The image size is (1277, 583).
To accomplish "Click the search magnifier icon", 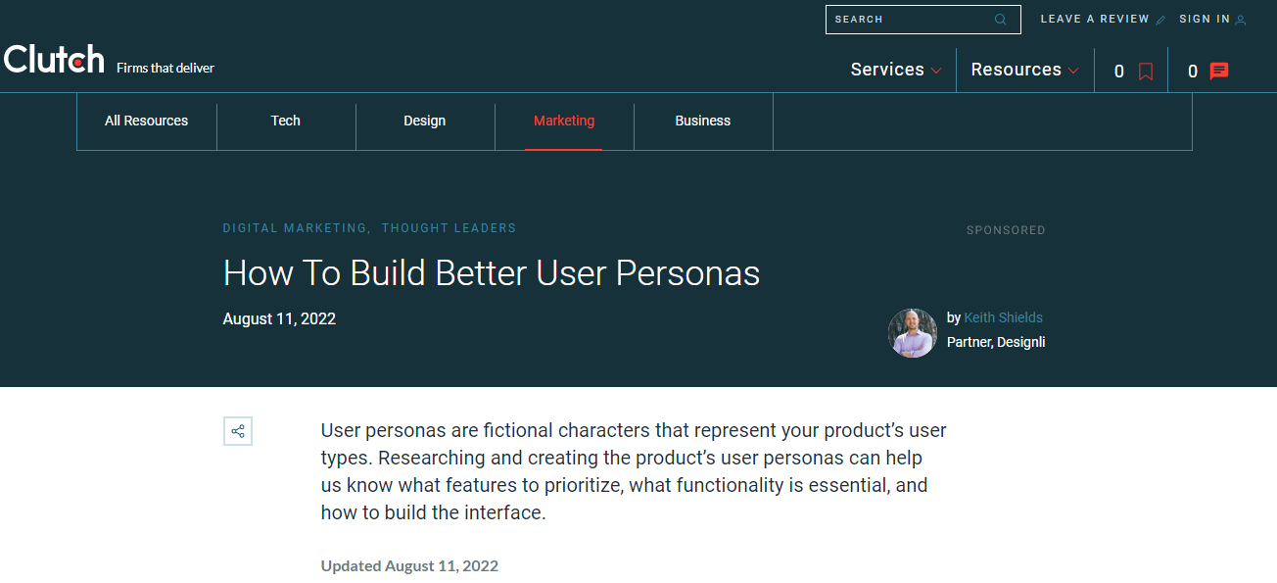I will coord(1000,20).
